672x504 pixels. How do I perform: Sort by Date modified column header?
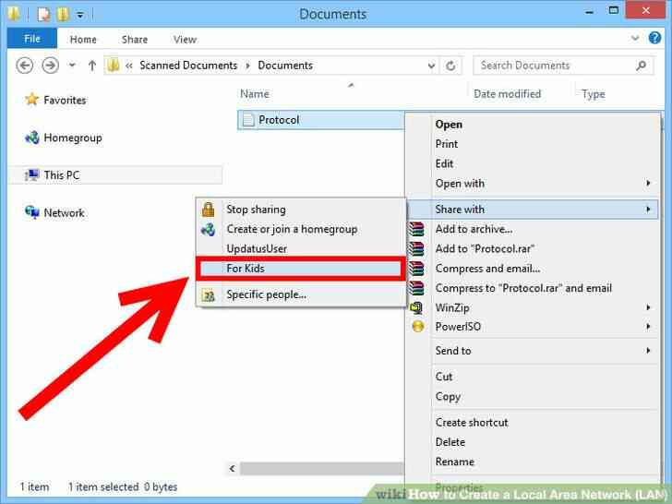(x=507, y=94)
